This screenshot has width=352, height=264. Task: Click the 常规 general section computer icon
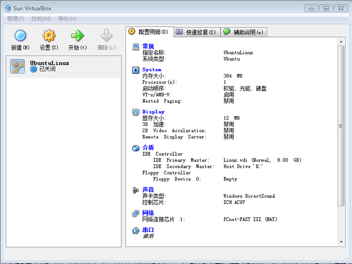click(136, 47)
